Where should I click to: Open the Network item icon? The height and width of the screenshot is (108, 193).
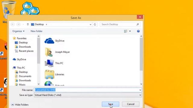coord(49,83)
